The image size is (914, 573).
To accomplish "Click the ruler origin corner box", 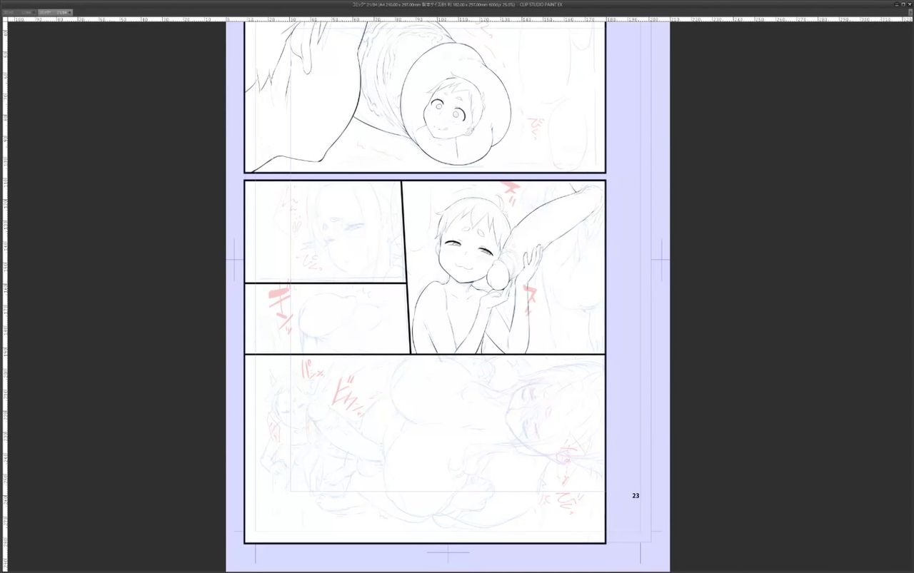I will (6, 19).
